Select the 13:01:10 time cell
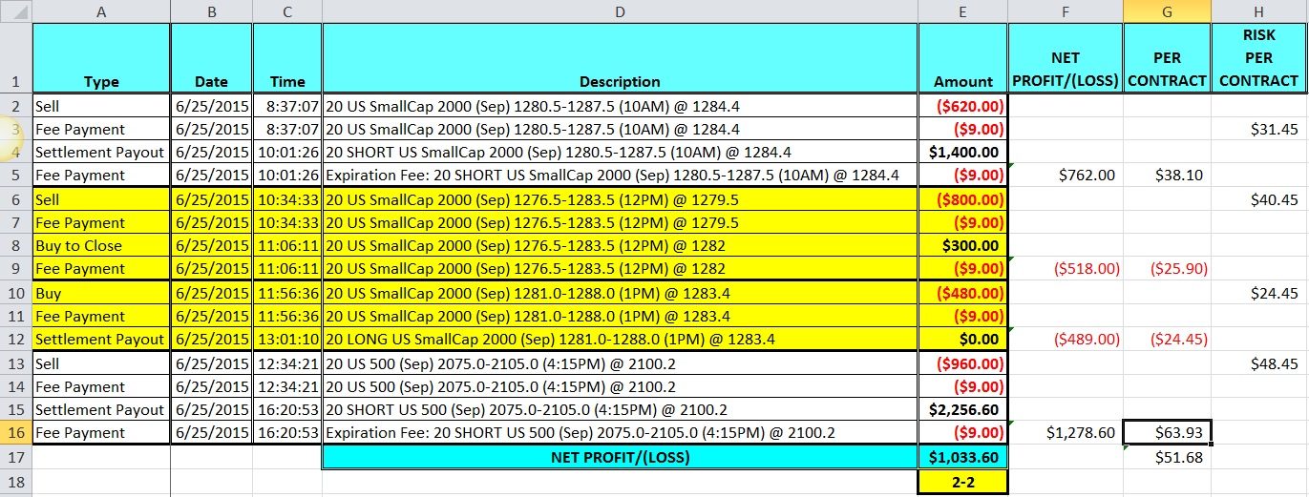Viewport: 1309px width, 497px height. pyautogui.click(x=287, y=339)
